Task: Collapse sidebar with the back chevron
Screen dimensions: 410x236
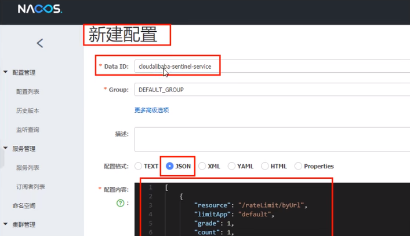Action: click(x=40, y=43)
